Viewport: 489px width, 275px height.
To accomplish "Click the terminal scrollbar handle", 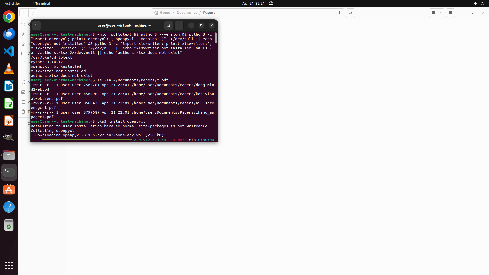I will click(x=216, y=38).
